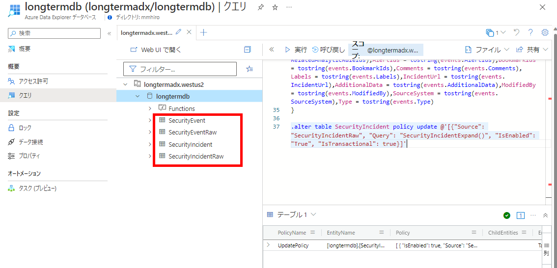The height and width of the screenshot is (268, 557).
Task: Mark longtermdb as favorite with star
Action: [x=275, y=7]
